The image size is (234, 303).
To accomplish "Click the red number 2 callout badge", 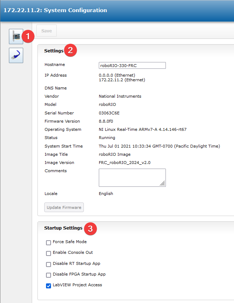I will click(x=70, y=50).
